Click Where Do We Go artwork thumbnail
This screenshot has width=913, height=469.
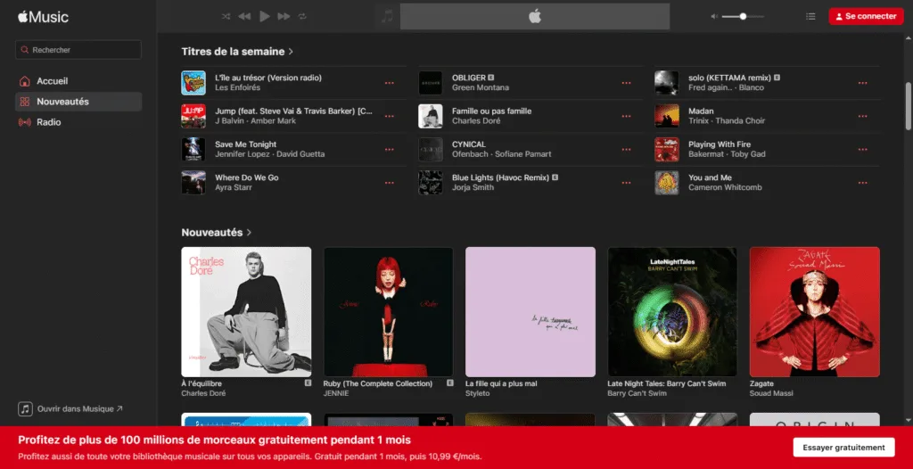pyautogui.click(x=193, y=183)
